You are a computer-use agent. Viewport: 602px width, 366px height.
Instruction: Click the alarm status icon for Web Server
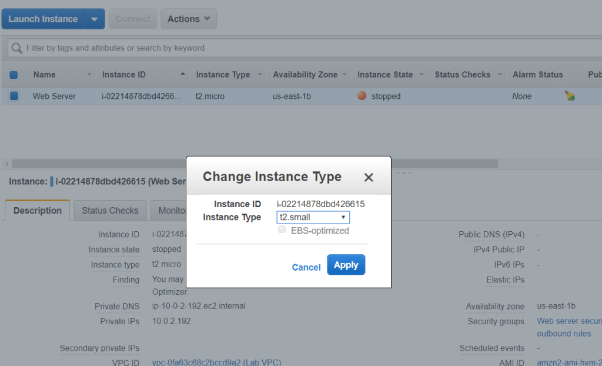coord(569,96)
